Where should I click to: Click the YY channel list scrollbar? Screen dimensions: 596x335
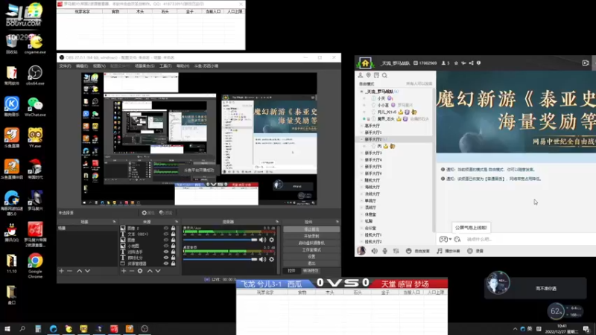[x=434, y=159]
